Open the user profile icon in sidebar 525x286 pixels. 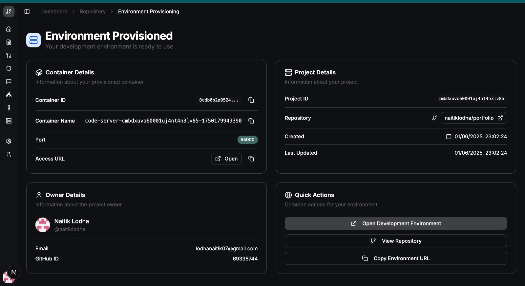tap(9, 154)
